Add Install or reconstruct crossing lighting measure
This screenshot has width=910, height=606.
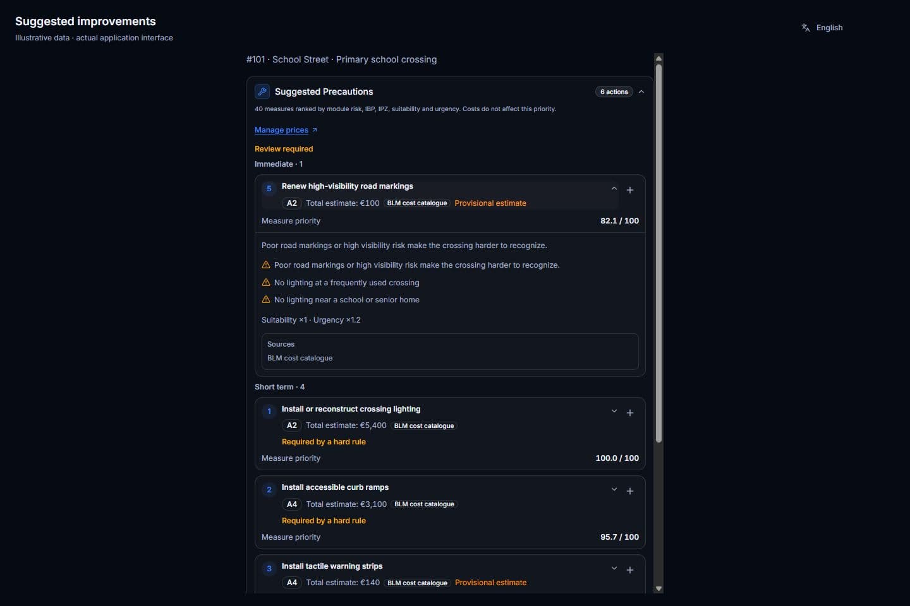pyautogui.click(x=630, y=413)
